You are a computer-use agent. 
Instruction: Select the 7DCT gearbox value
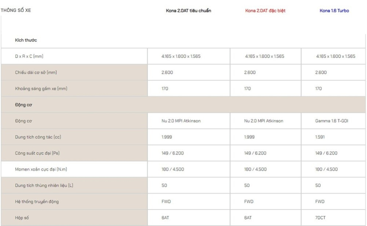point(320,218)
